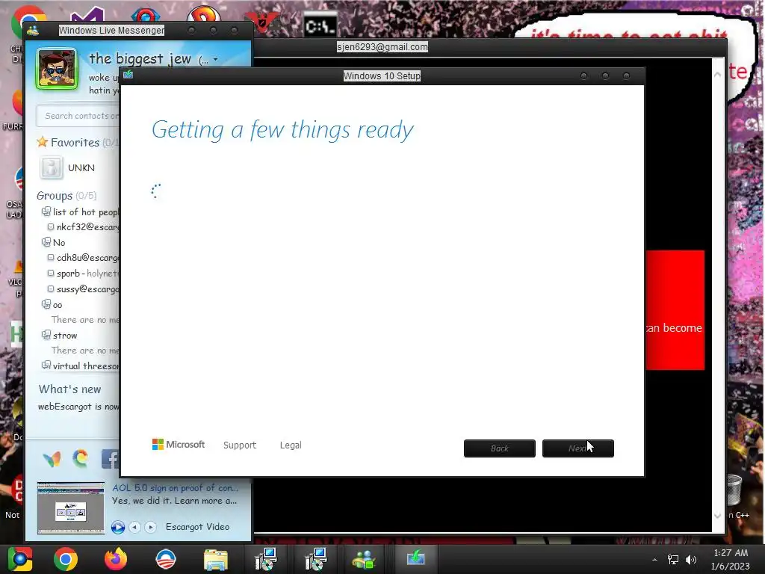Click the scroll up arrow in sjen6293@gmail.com window
Screen dimensions: 765x574
[x=717, y=75]
